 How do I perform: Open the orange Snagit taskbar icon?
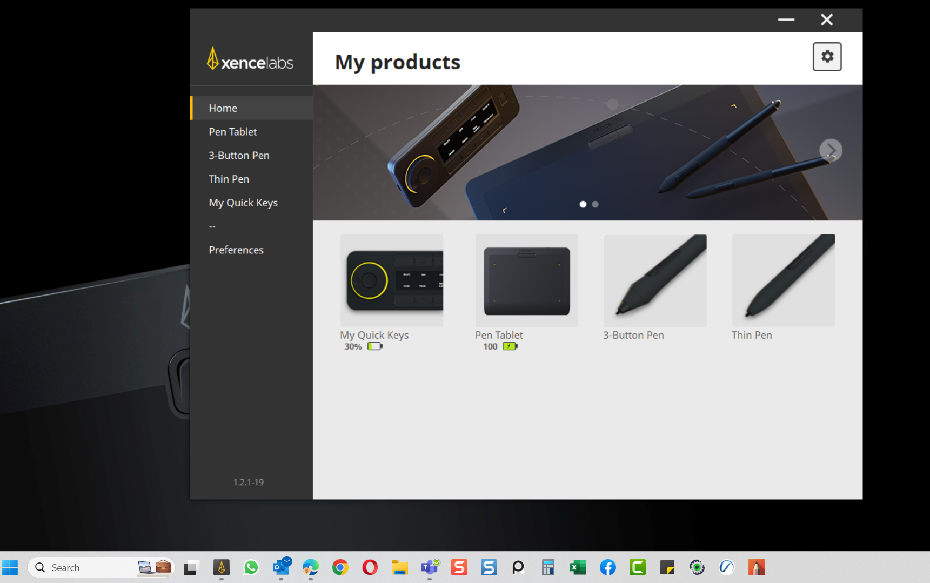tap(459, 567)
